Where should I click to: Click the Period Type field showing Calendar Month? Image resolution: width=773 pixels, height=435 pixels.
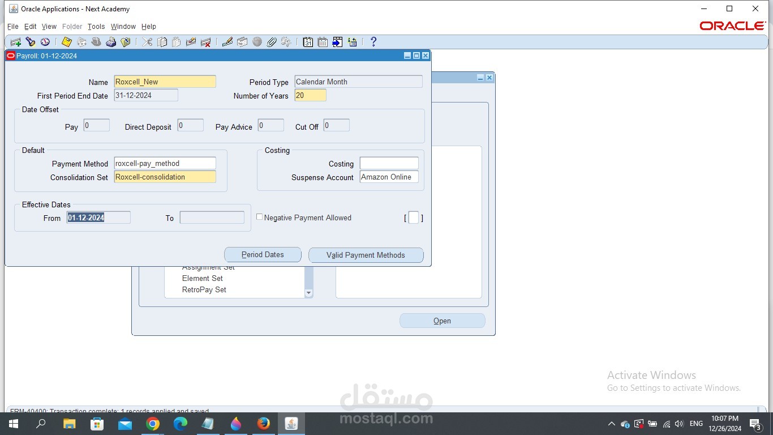358,82
